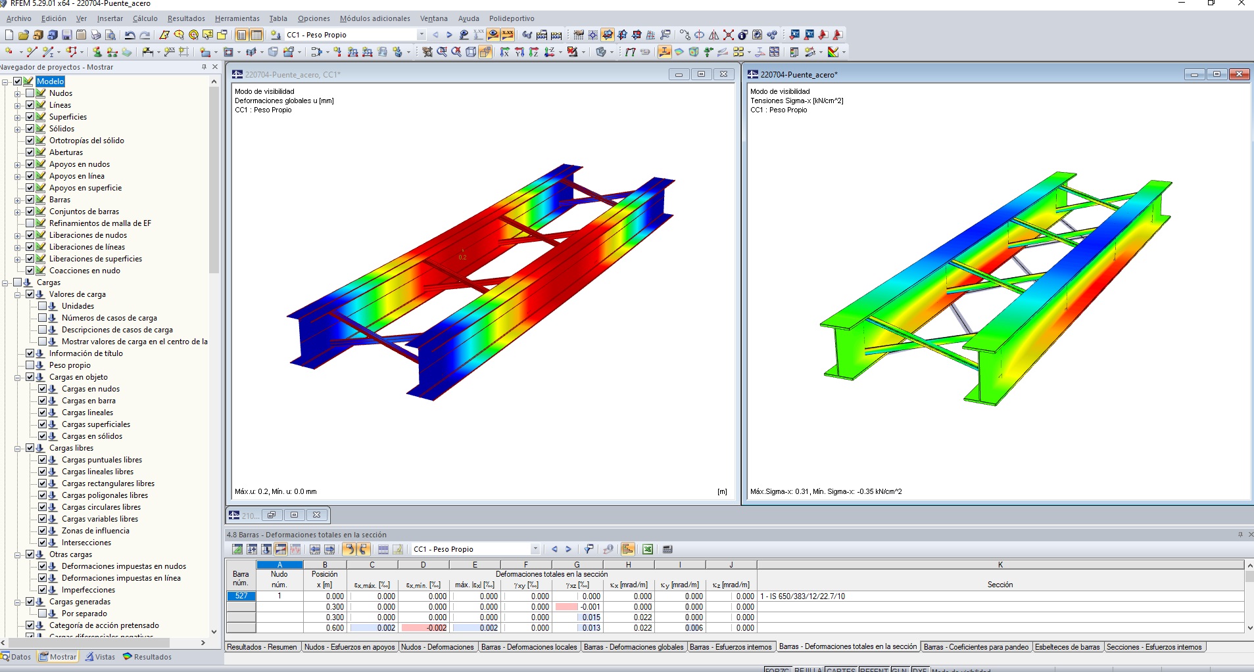
Task: Open Resultados - Resumen tab
Action: 262,647
